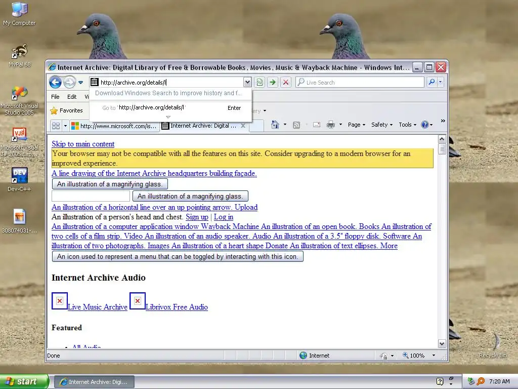Screen dimensions: 518x389
Task: Open the zoom level 100% control
Action: pyautogui.click(x=414, y=356)
